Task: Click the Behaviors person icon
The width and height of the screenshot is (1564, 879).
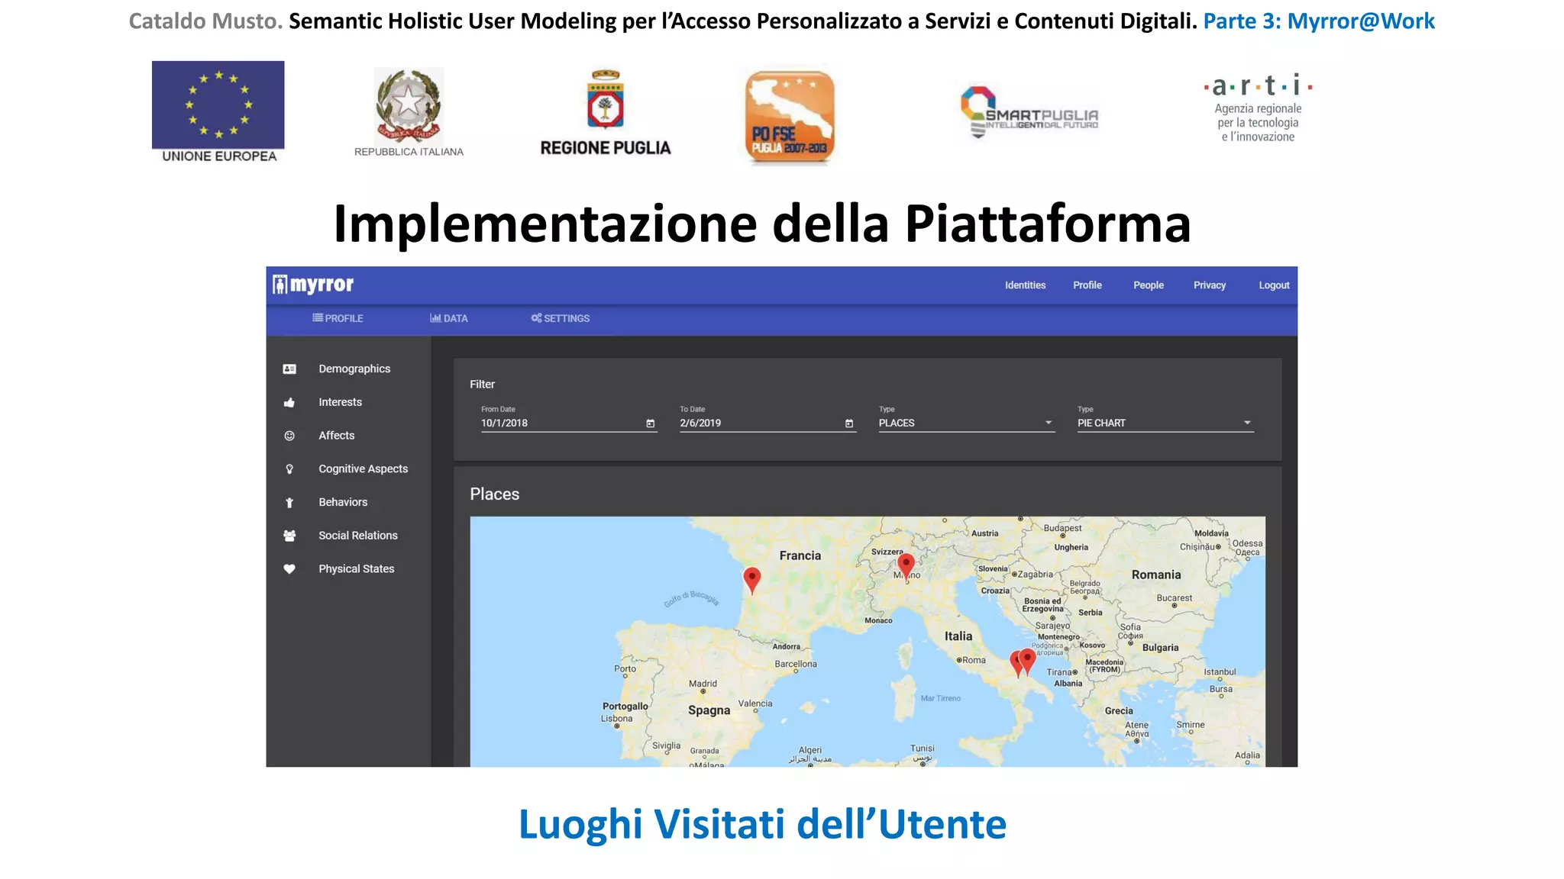Action: point(289,502)
